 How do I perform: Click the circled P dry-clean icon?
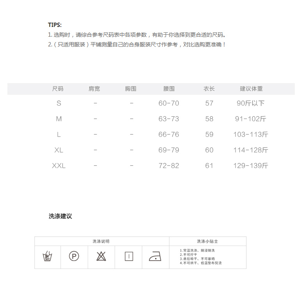coord(74,256)
